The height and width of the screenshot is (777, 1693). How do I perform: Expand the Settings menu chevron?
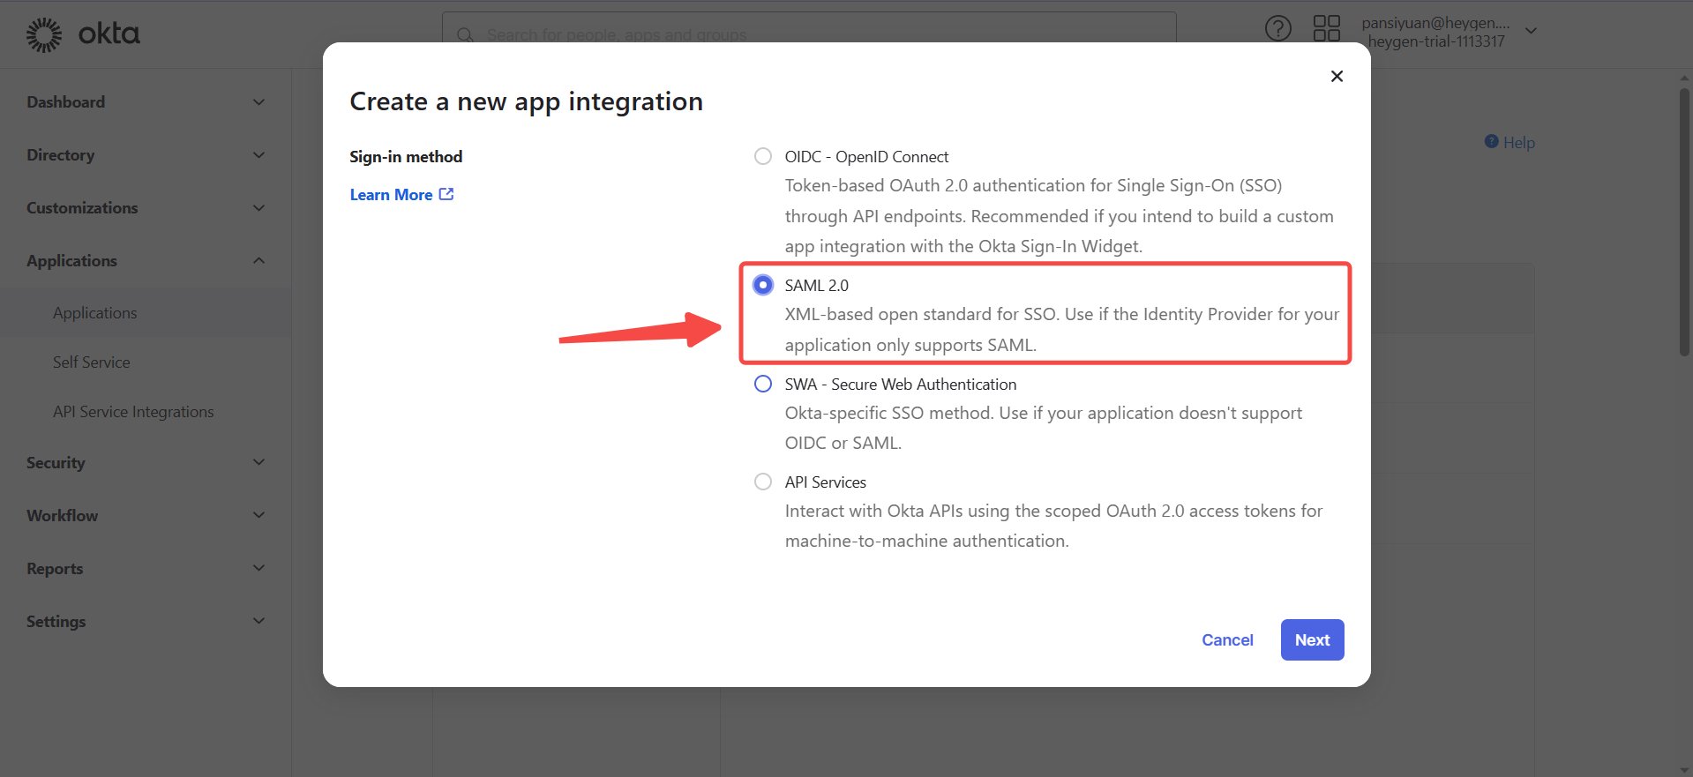tap(258, 621)
